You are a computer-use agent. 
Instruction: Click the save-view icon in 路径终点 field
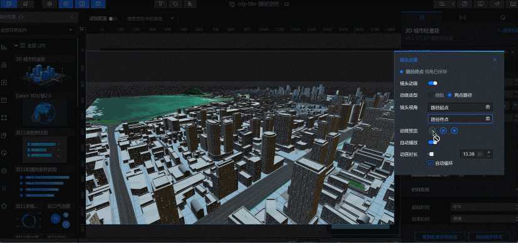(487, 119)
